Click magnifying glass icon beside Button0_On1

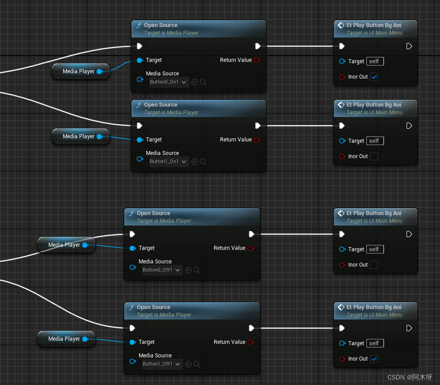click(x=203, y=82)
